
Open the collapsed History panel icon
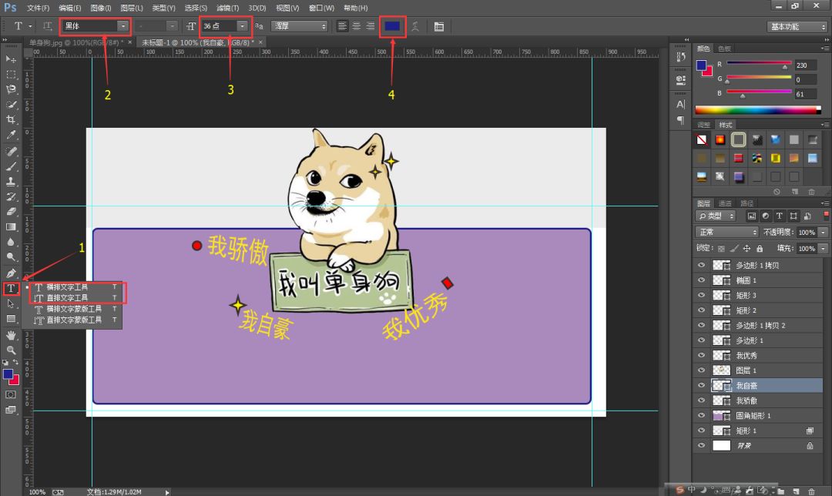tap(681, 57)
